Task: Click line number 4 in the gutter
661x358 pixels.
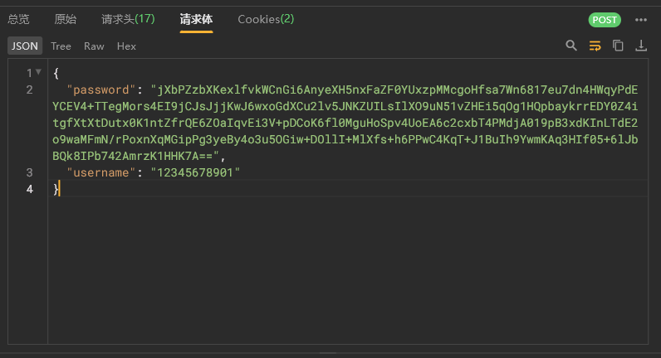Action: (x=30, y=190)
